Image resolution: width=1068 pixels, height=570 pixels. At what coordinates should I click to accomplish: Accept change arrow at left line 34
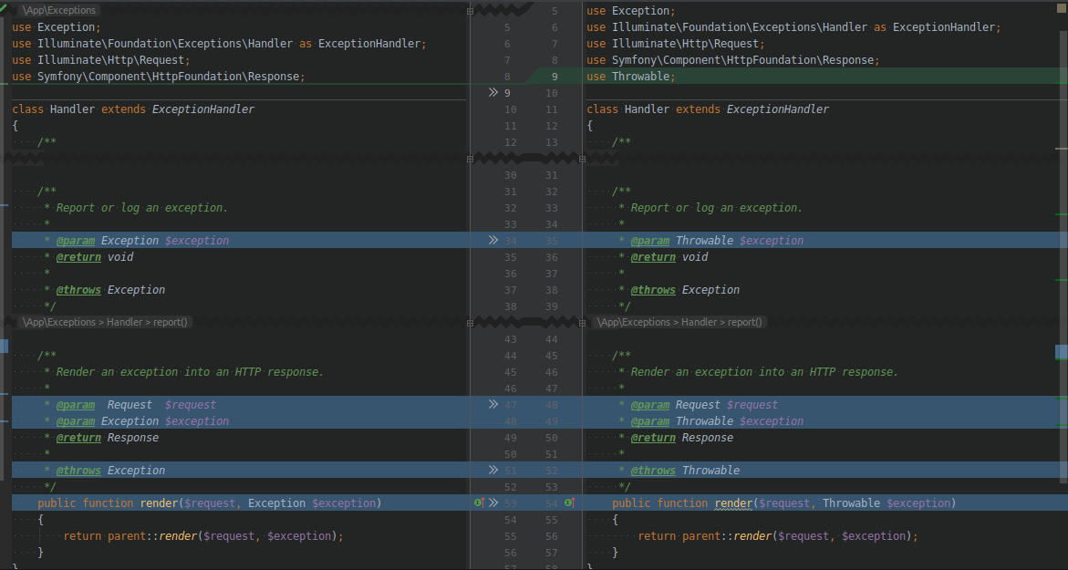click(x=493, y=241)
